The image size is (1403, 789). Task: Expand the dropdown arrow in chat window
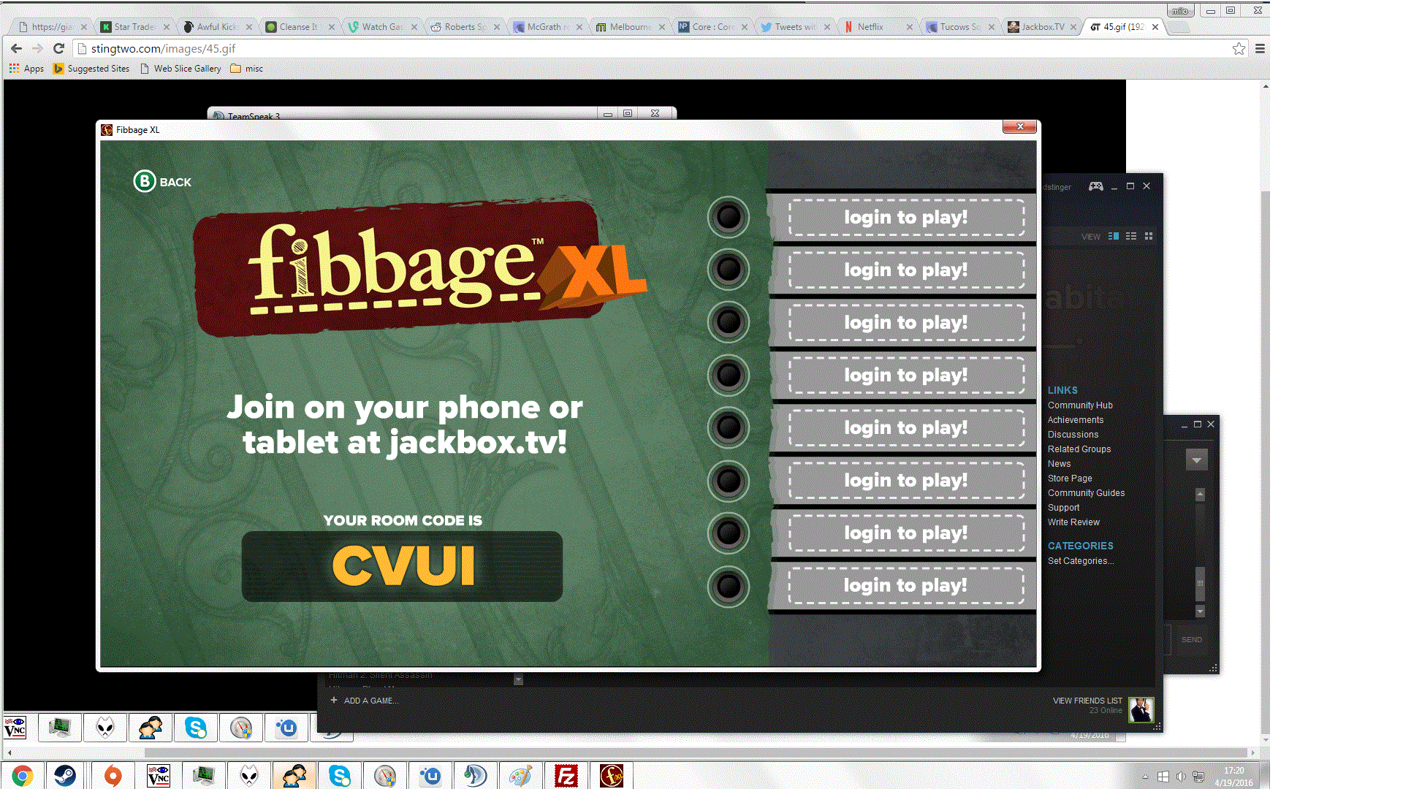tap(1196, 460)
